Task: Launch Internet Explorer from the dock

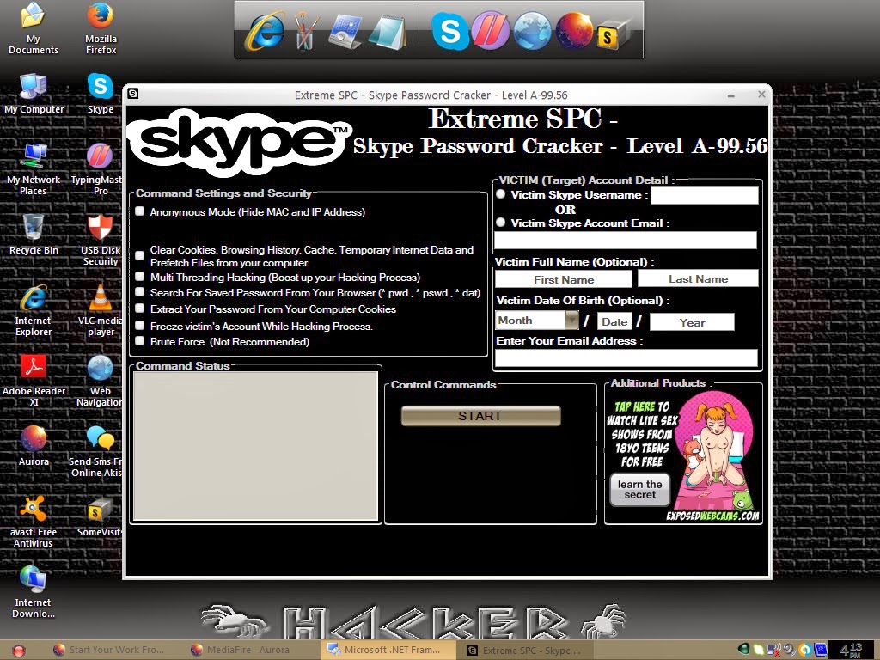Action: pos(266,33)
